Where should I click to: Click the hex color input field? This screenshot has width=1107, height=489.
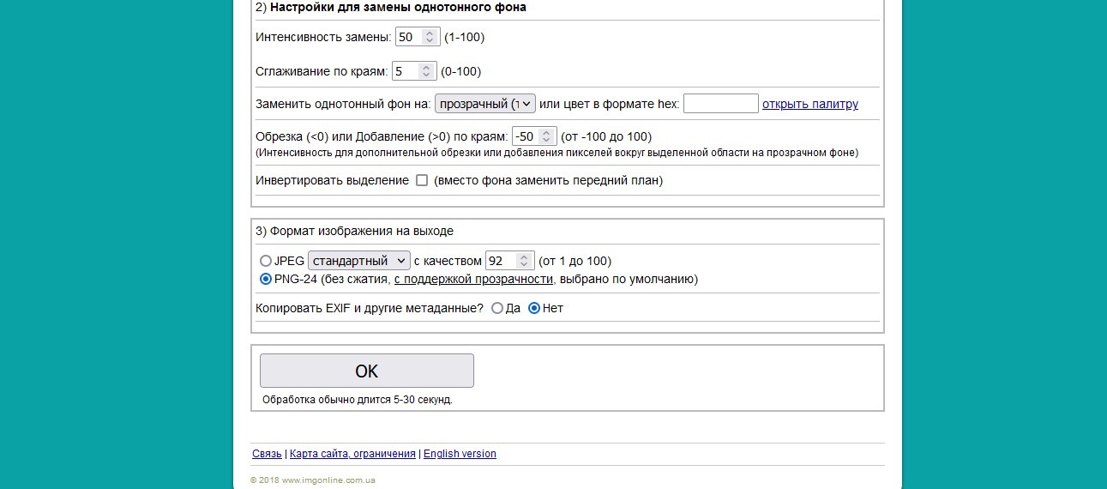[x=720, y=104]
